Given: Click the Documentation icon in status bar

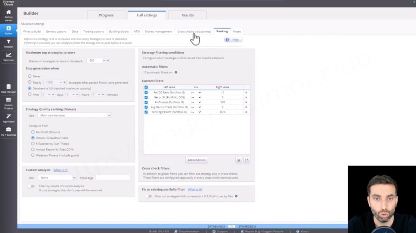Looking at the screenshot, I should tap(176, 231).
